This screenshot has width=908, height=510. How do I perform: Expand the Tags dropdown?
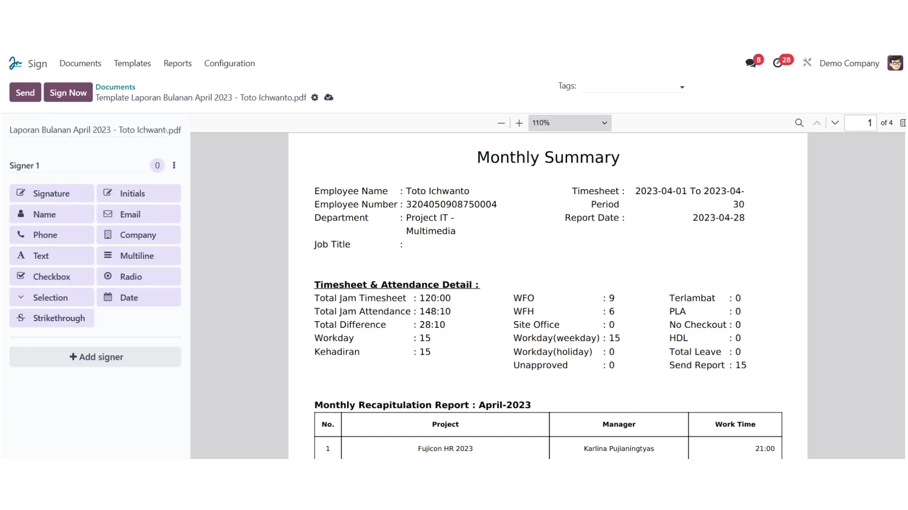[x=681, y=87]
